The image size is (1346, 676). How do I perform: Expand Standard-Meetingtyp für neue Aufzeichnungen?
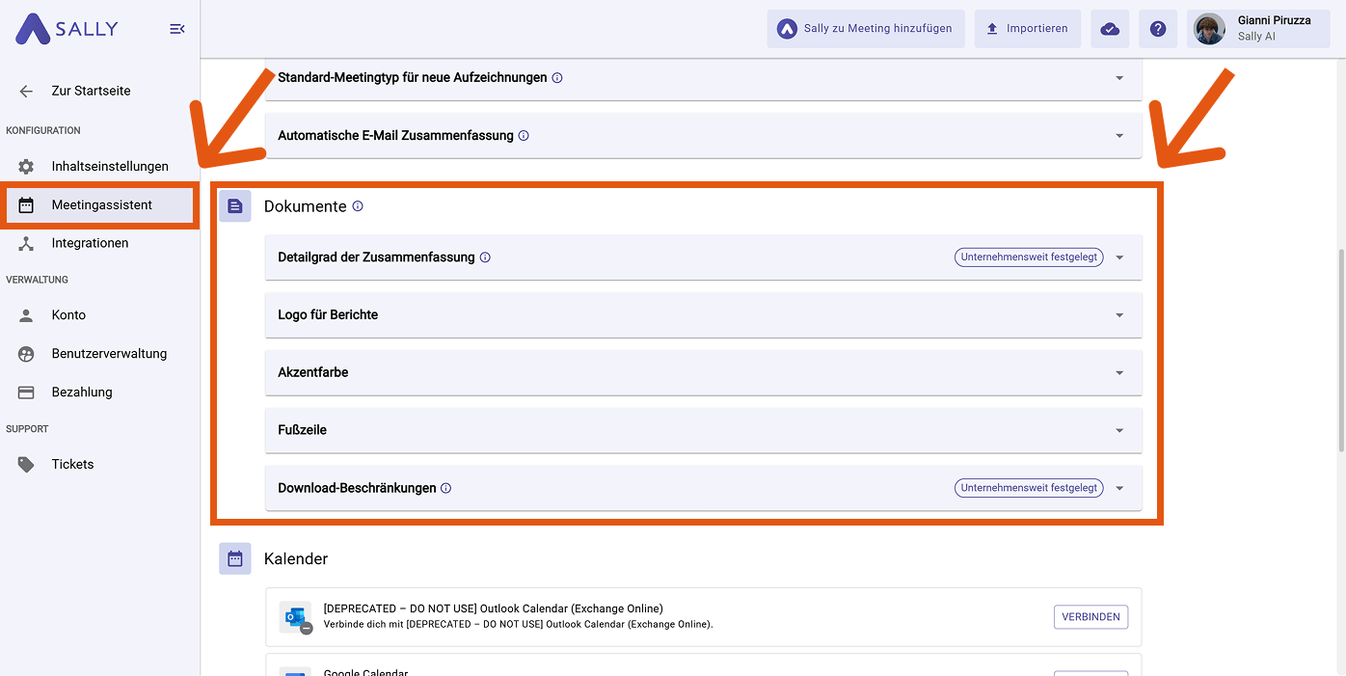tap(703, 77)
